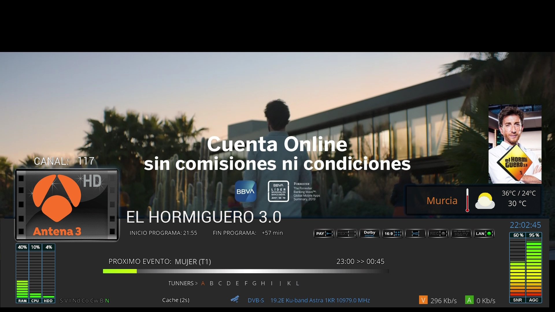Viewport: 555px width, 312px height.
Task: Click the TEXT teletext indicator icon
Action: (x=347, y=233)
